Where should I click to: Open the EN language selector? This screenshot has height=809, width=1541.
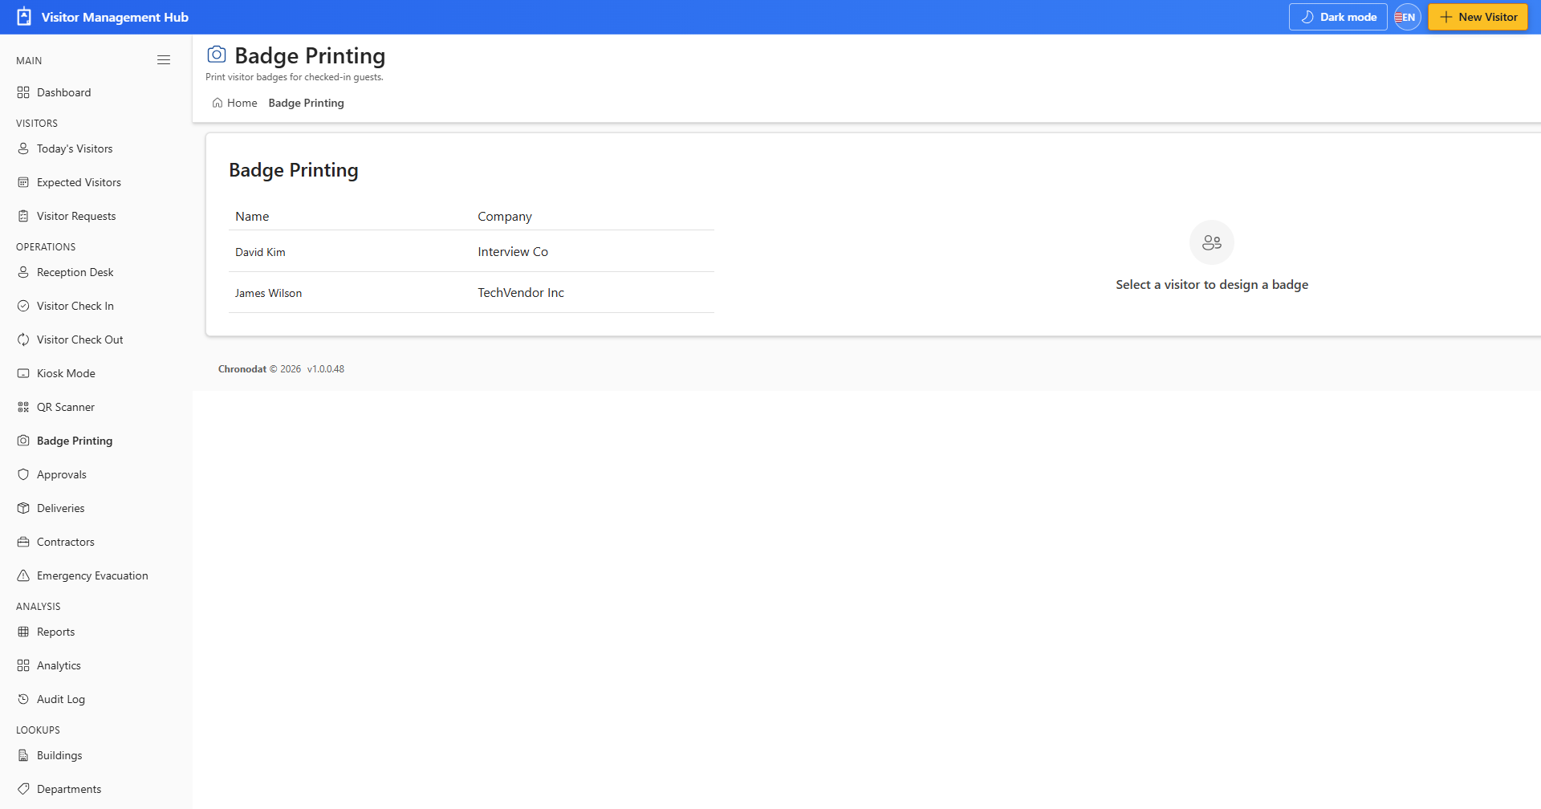point(1408,17)
